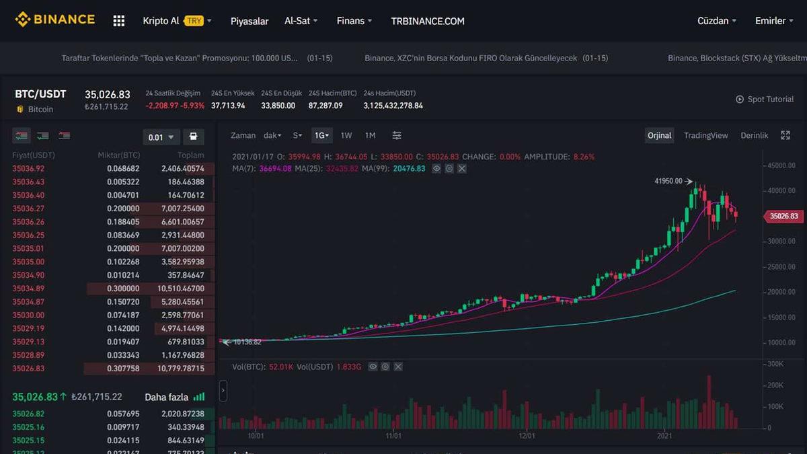Click the Binance apps grid icon

(x=118, y=20)
